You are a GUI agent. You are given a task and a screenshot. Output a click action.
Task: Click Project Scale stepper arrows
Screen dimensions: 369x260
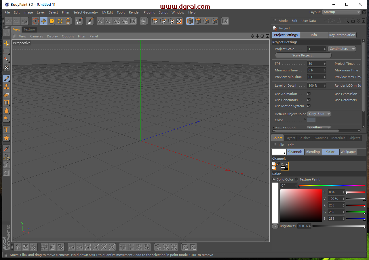(x=325, y=49)
